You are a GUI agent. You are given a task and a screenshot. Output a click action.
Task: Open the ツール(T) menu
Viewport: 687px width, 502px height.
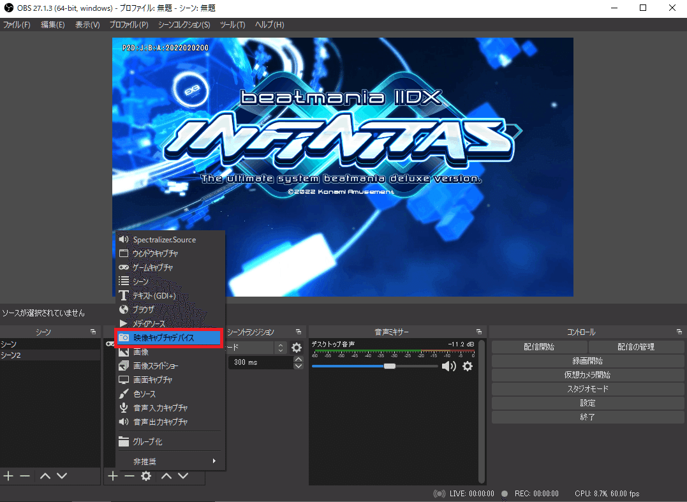[232, 24]
